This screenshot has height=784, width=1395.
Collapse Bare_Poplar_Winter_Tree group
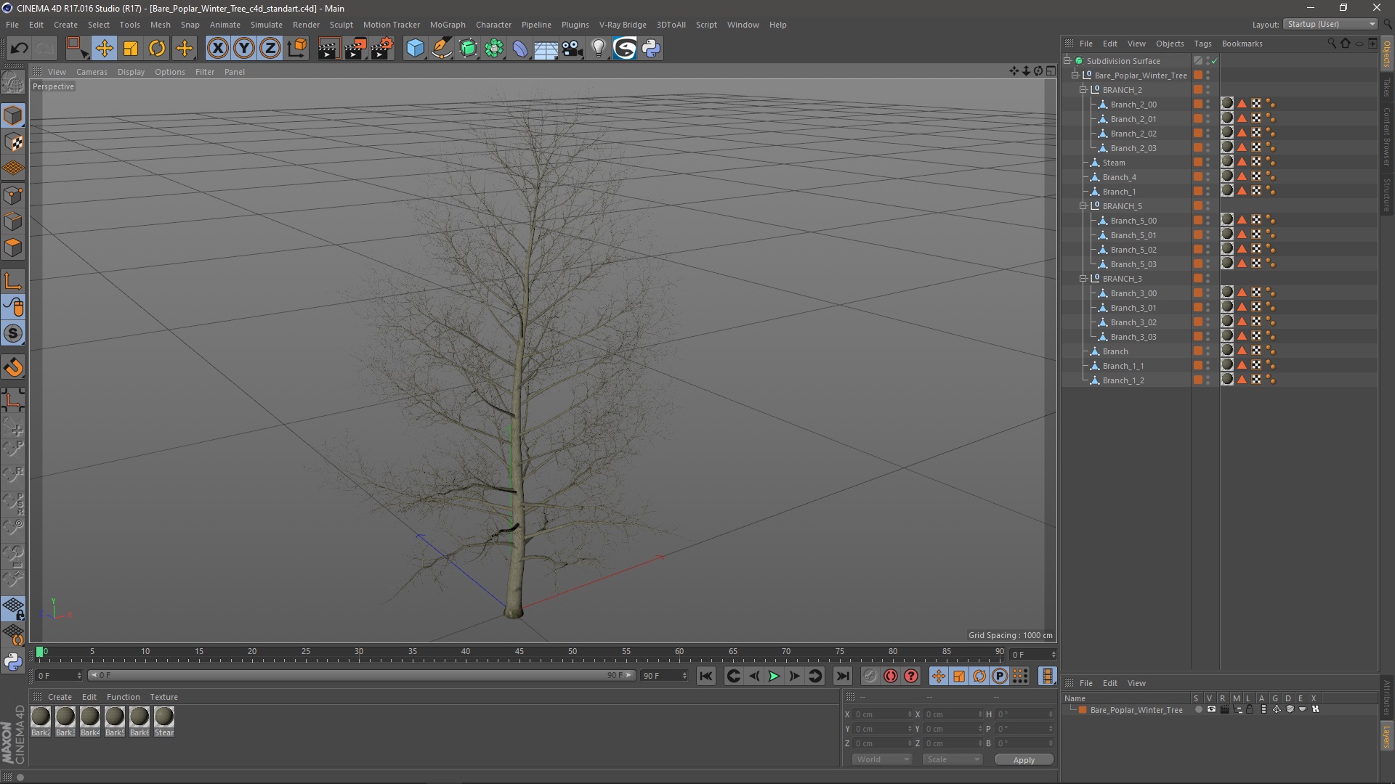tap(1075, 75)
